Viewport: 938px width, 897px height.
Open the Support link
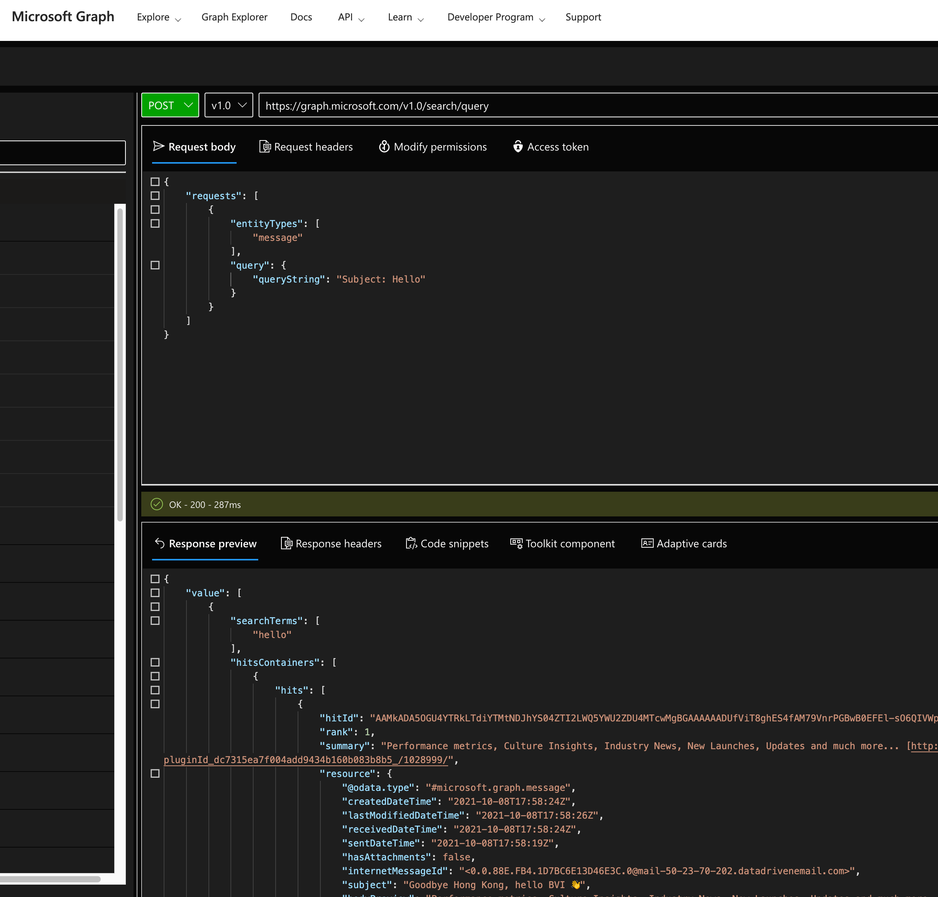click(583, 17)
